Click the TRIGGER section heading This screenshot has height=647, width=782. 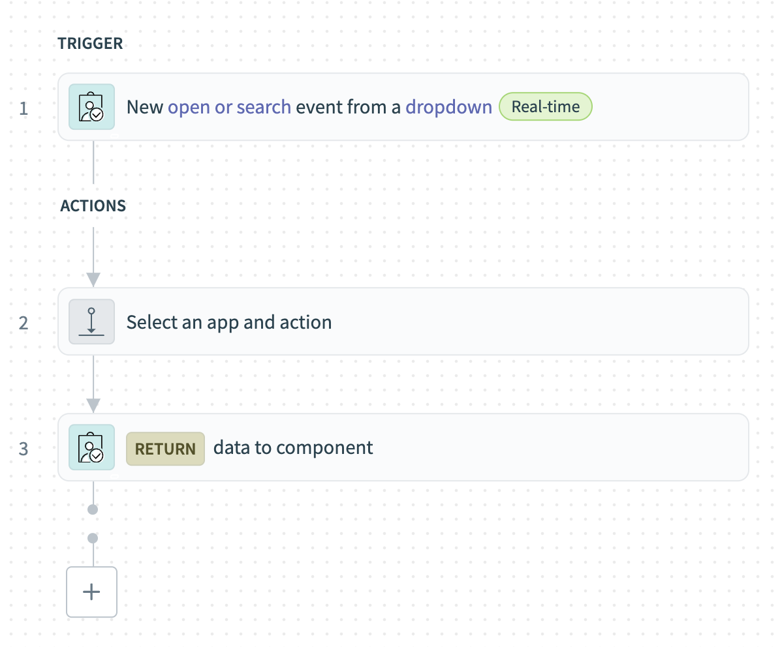[90, 44]
